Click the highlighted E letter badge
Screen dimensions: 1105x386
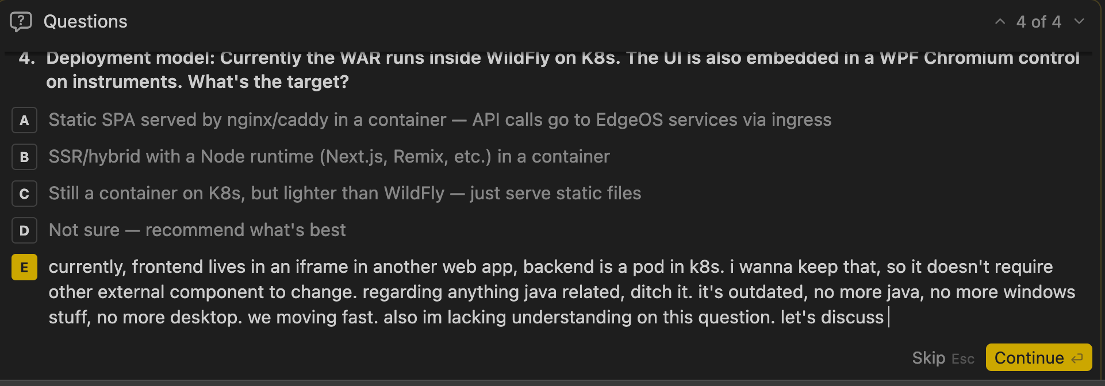24,267
